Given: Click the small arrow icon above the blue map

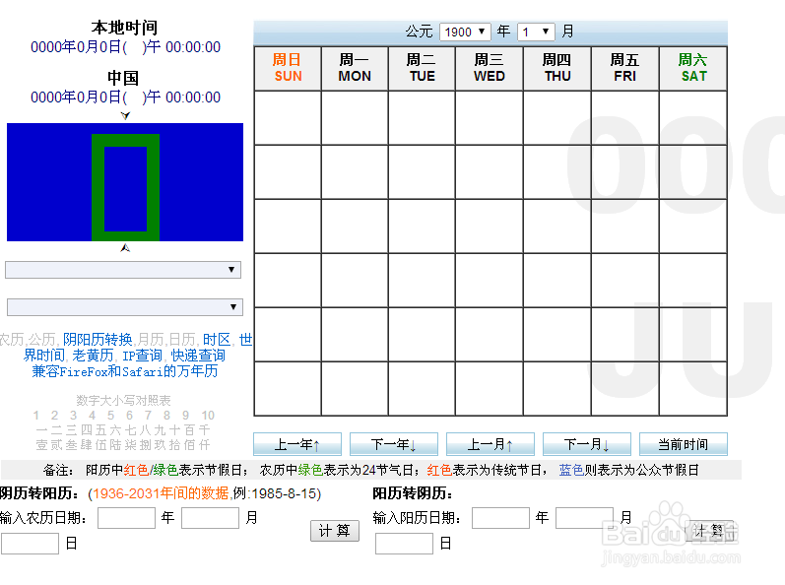Looking at the screenshot, I should point(125,115).
